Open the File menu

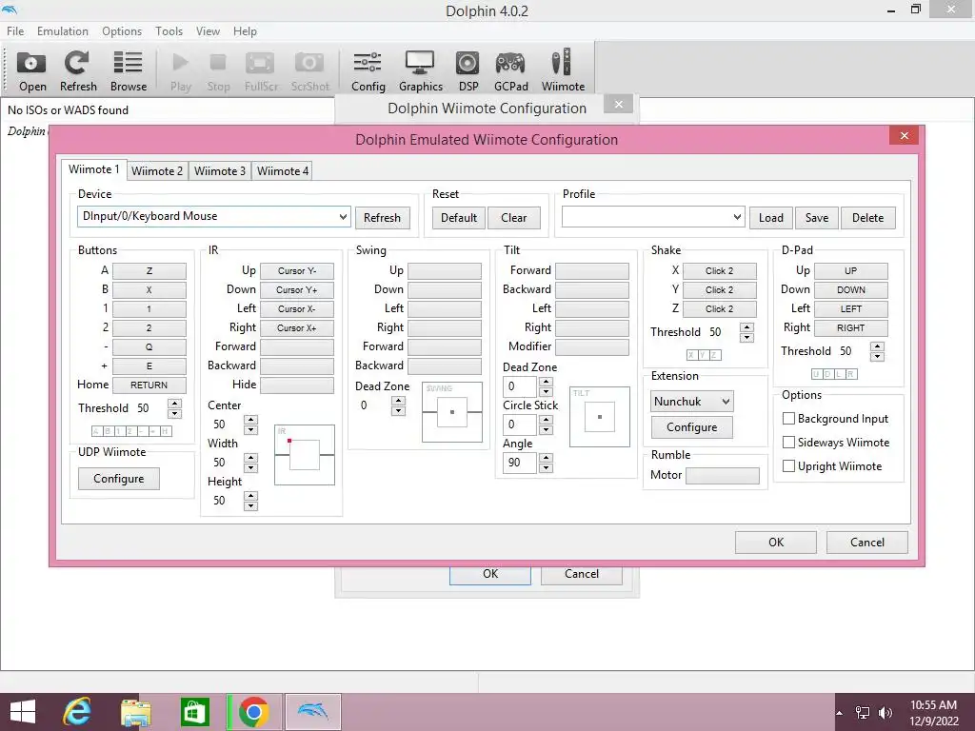click(15, 31)
